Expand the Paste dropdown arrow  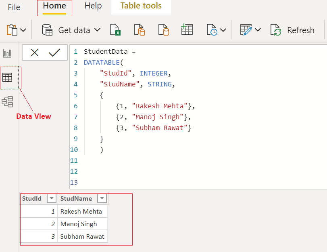click(x=23, y=30)
